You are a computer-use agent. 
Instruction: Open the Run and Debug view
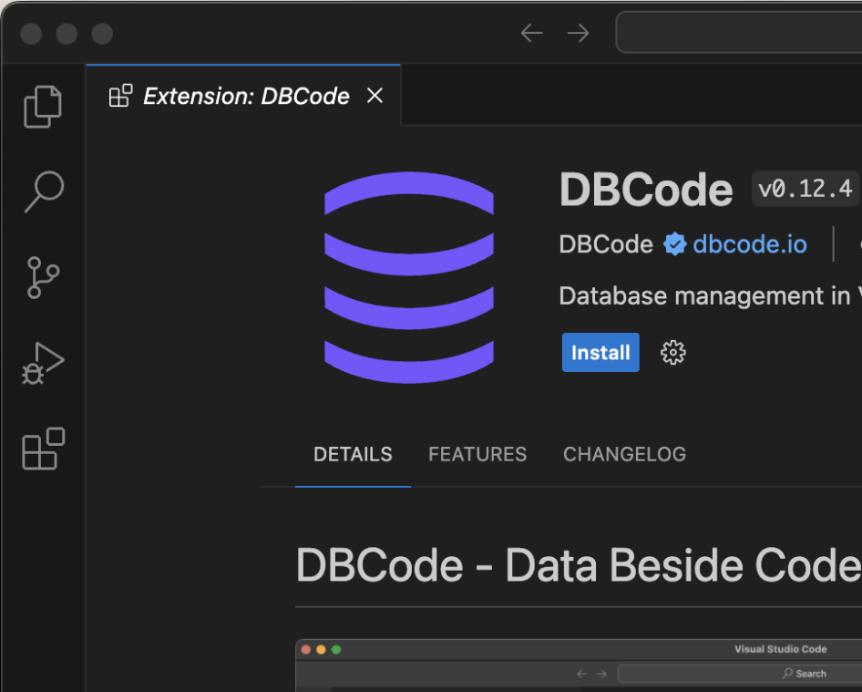(43, 363)
